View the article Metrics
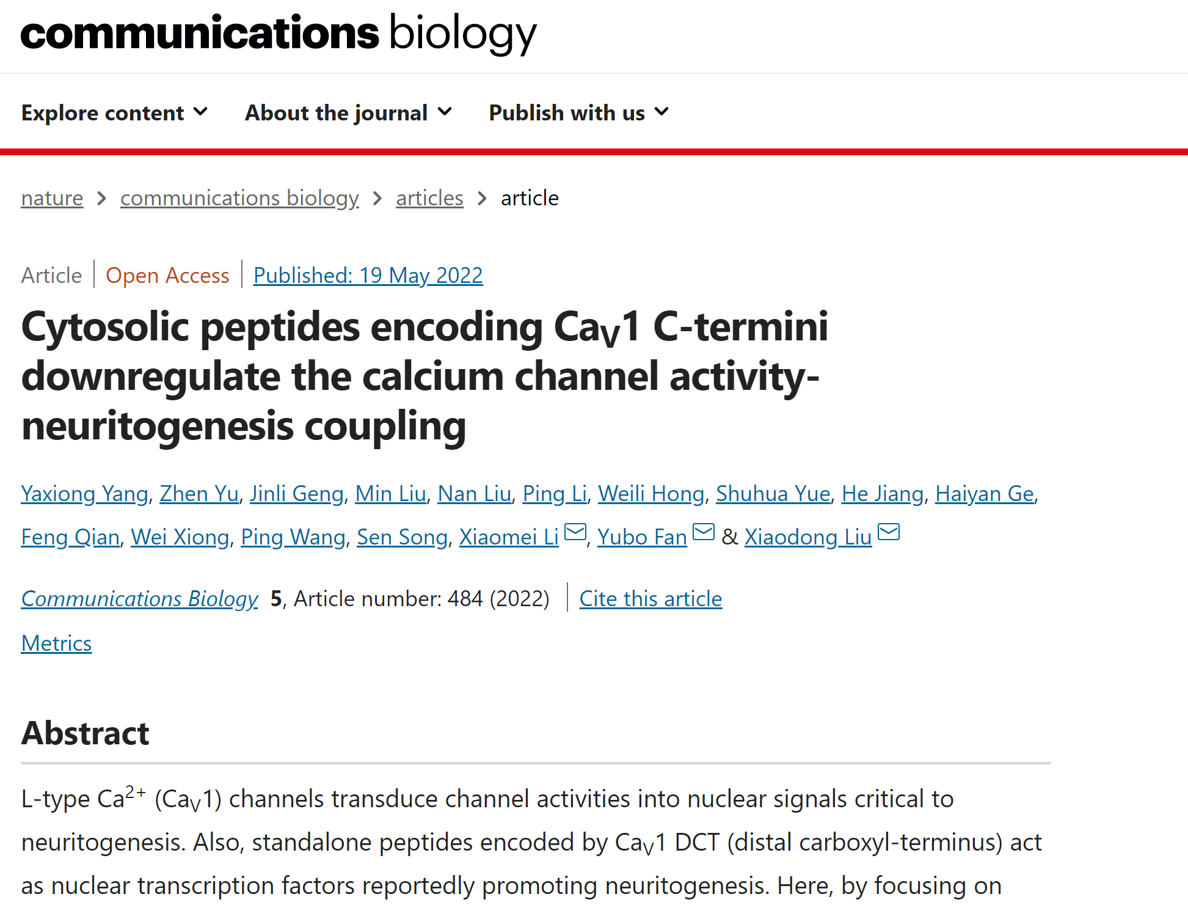 tap(56, 643)
